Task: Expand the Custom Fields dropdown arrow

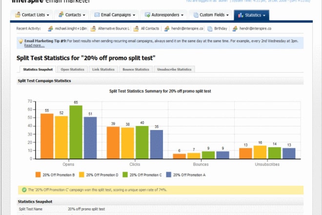Action: pyautogui.click(x=227, y=15)
